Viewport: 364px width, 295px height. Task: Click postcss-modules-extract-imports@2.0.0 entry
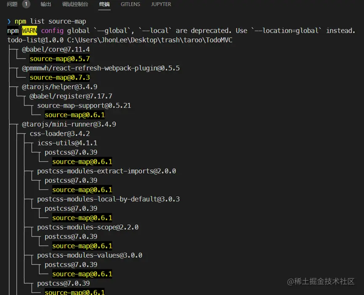point(106,171)
